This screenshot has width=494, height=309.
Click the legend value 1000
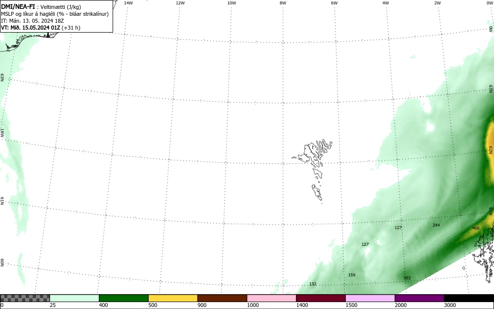[252, 305]
